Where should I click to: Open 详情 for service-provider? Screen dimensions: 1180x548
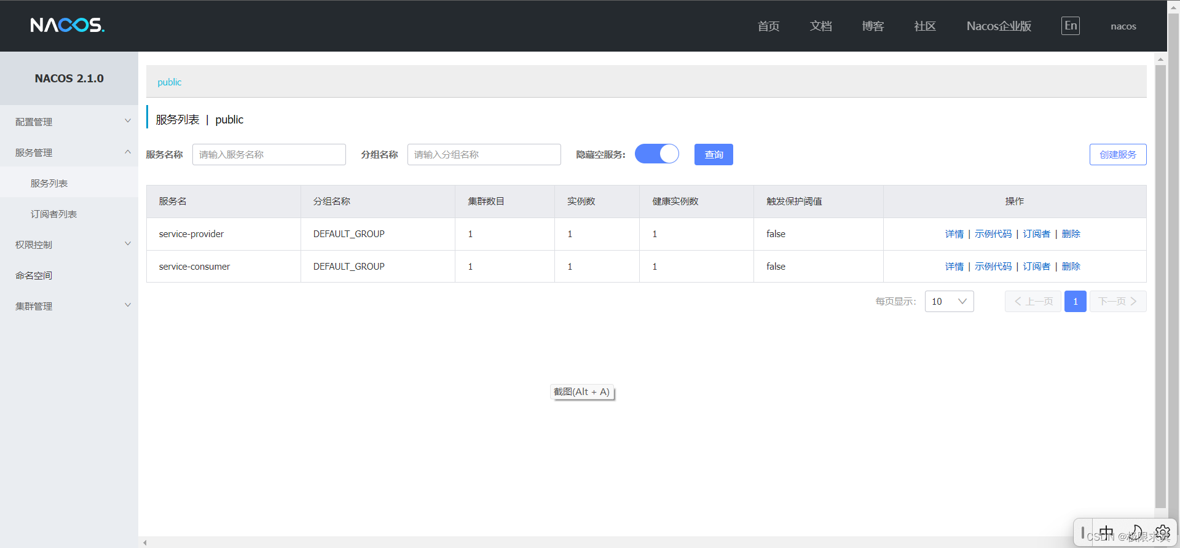coord(954,233)
